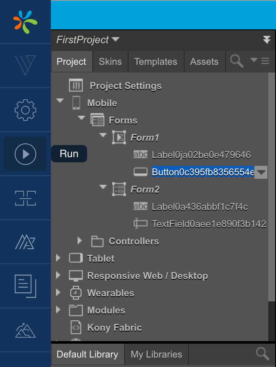This screenshot has height=367, width=276.
Task: Click the mountain landscape icon in sidebar
Action: (x=25, y=330)
